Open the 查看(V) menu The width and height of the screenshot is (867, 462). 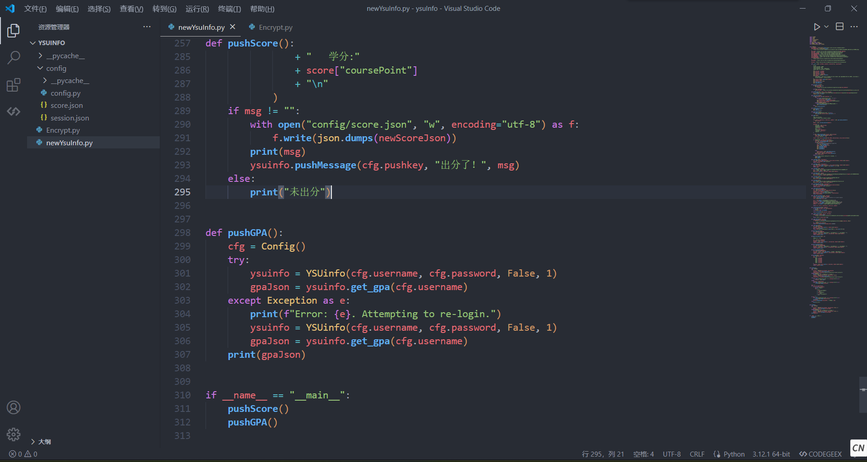131,9
